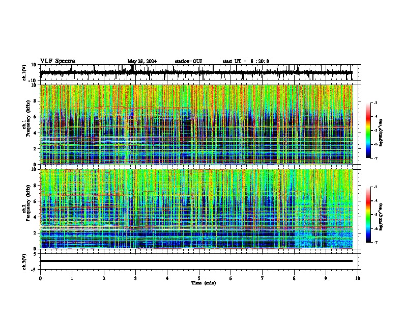Image resolution: width=403 pixels, height=312 pixels.
Task: Click time axis tick label "4"
Action: 167,278
